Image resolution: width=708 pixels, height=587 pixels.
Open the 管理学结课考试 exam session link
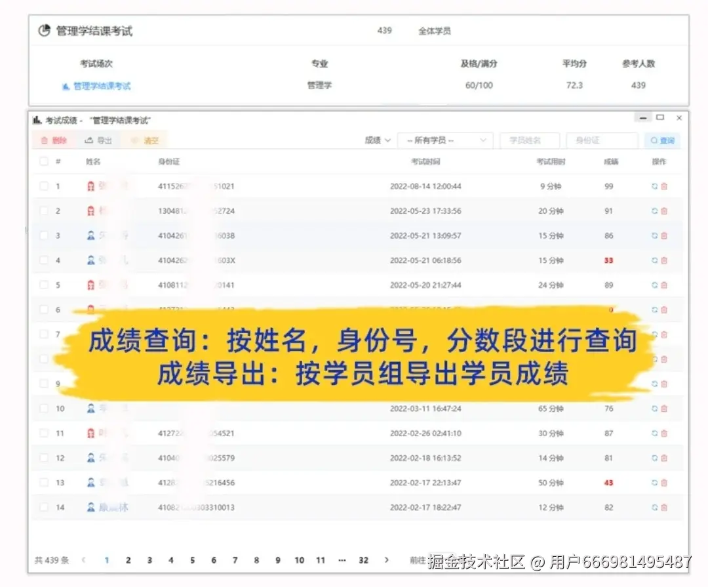point(102,86)
